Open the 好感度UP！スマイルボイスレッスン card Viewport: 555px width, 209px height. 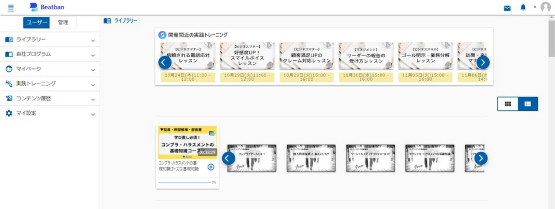click(x=247, y=56)
